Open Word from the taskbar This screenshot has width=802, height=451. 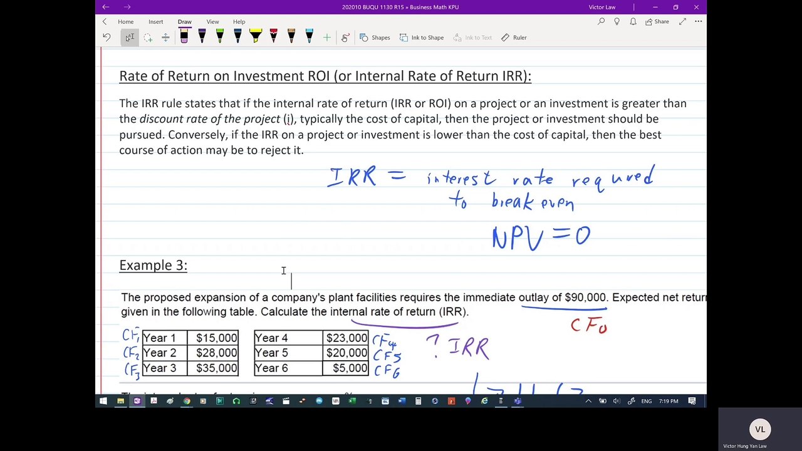[402, 401]
